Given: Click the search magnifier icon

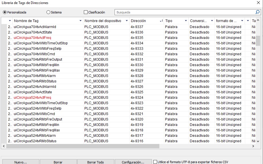Looking at the screenshot, I should (x=258, y=12).
